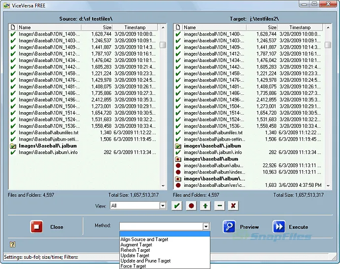Select Source row Images\Baseball\jalbum-setti
This screenshot has height=269, width=340.
(84, 139)
